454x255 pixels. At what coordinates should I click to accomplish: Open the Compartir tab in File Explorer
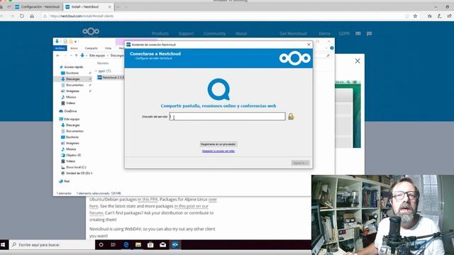[x=92, y=48]
